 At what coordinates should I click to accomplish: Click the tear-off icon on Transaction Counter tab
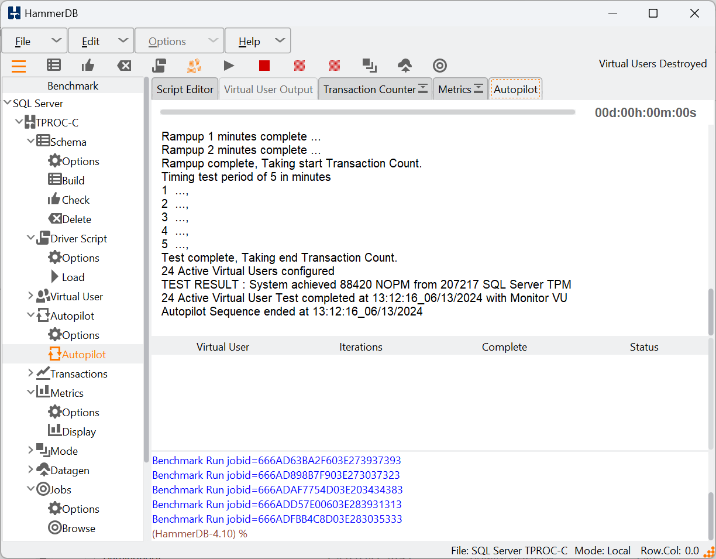point(424,89)
